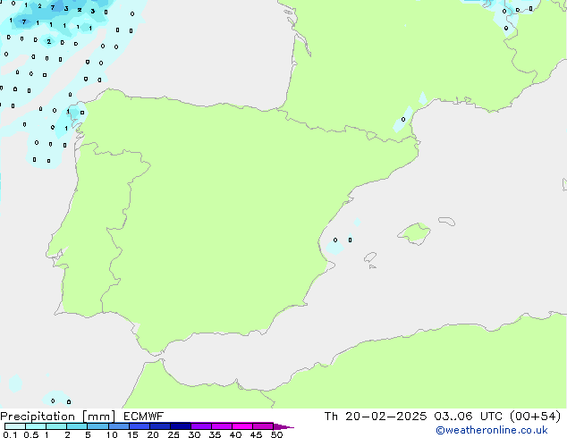The image size is (567, 438).
Task: Select the legend color between 1 and 2
Action: click(x=56, y=426)
